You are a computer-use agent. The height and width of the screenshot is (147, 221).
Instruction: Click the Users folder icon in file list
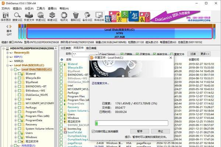point(65,114)
